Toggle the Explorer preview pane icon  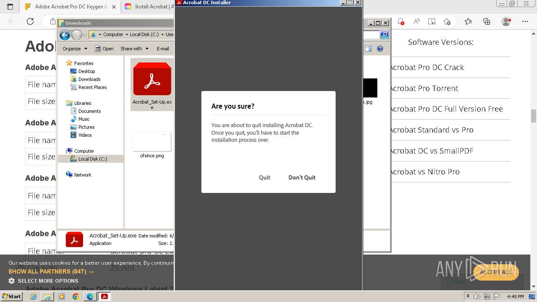368,49
